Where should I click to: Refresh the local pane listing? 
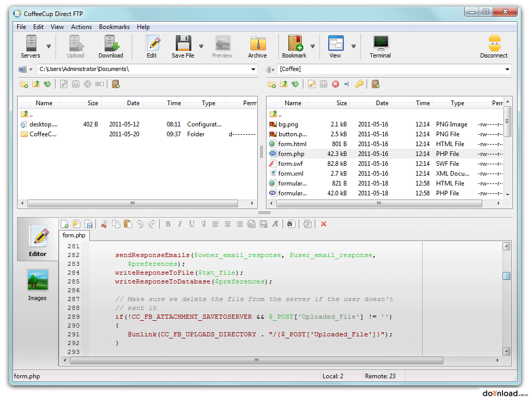tap(47, 84)
